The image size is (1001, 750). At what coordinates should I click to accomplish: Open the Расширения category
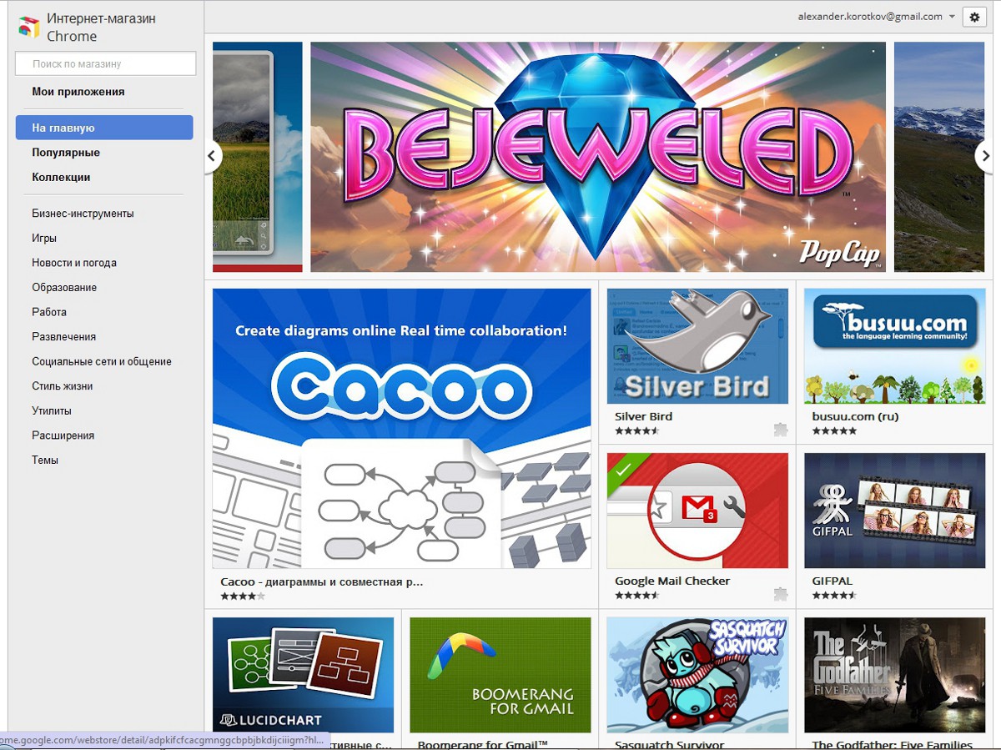[x=63, y=435]
